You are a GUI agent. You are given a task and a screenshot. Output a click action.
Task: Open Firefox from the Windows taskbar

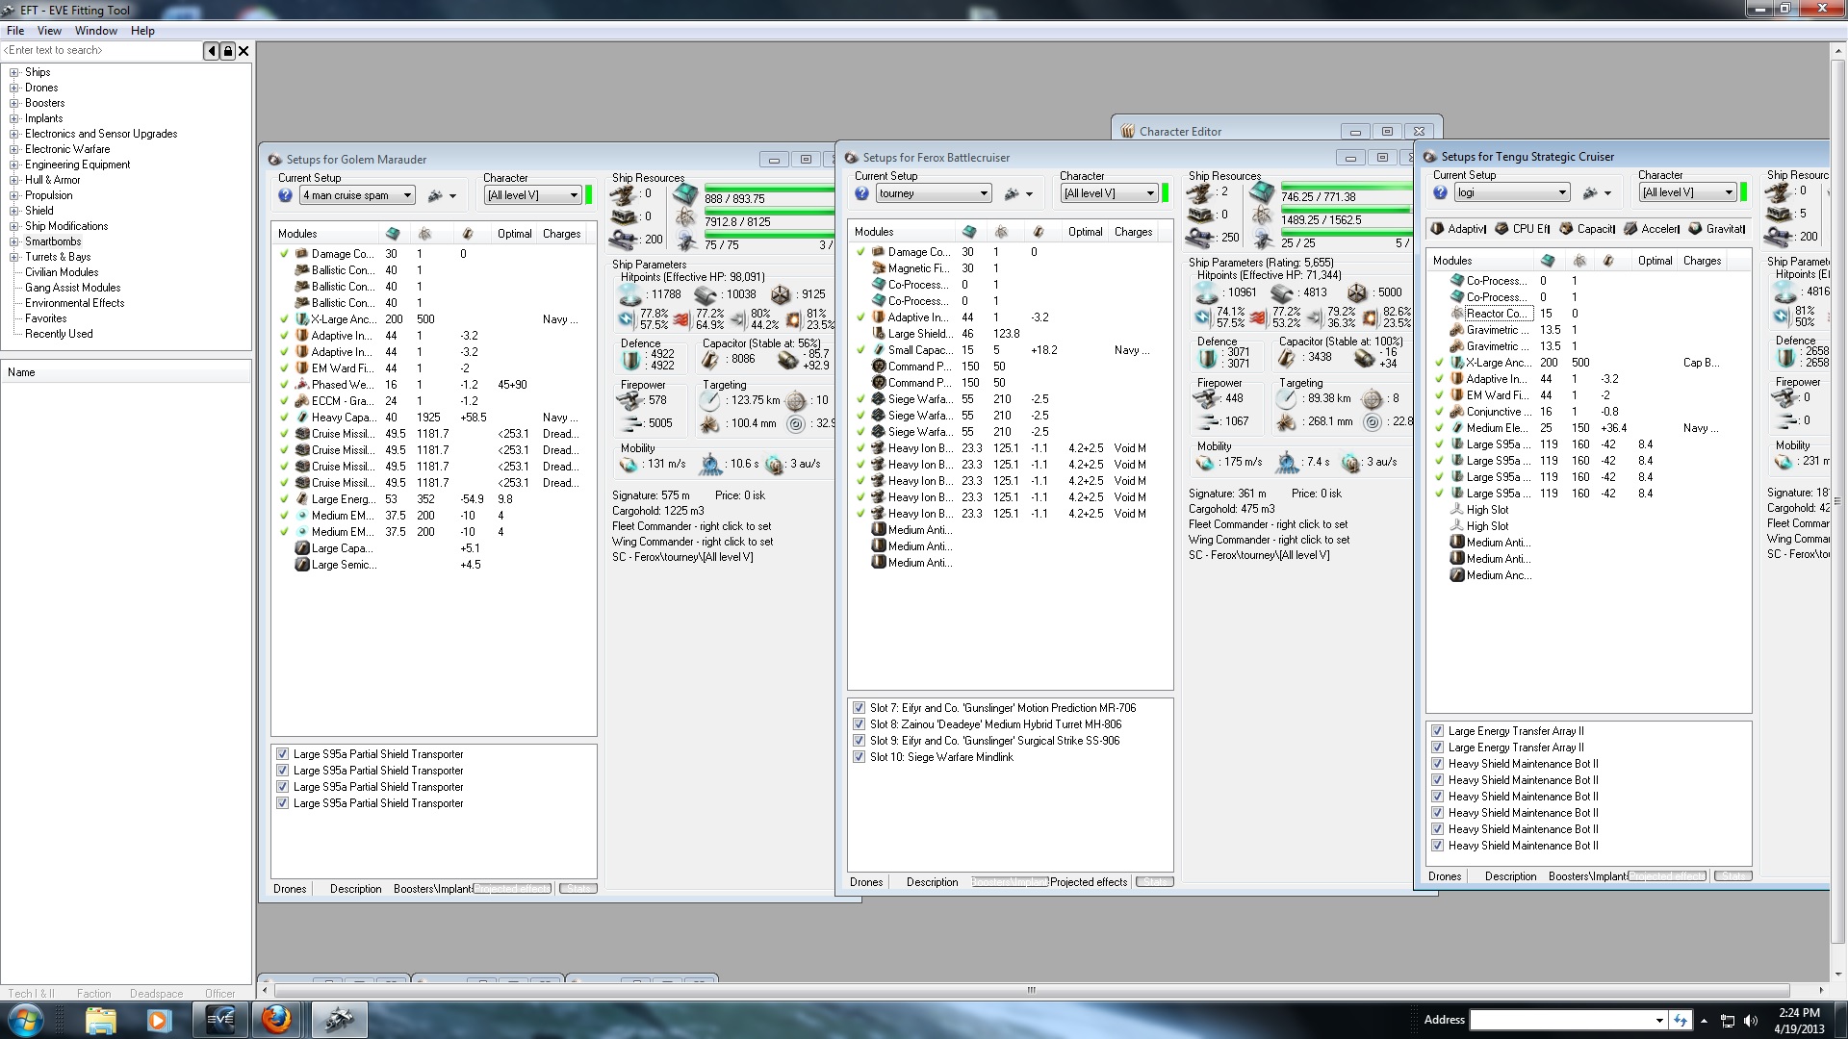(276, 1019)
